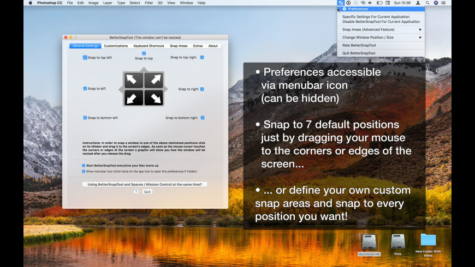Click the bottom-right arrow snap tile
The height and width of the screenshot is (267, 475).
click(x=153, y=98)
